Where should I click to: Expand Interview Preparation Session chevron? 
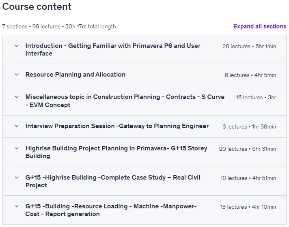(x=17, y=126)
